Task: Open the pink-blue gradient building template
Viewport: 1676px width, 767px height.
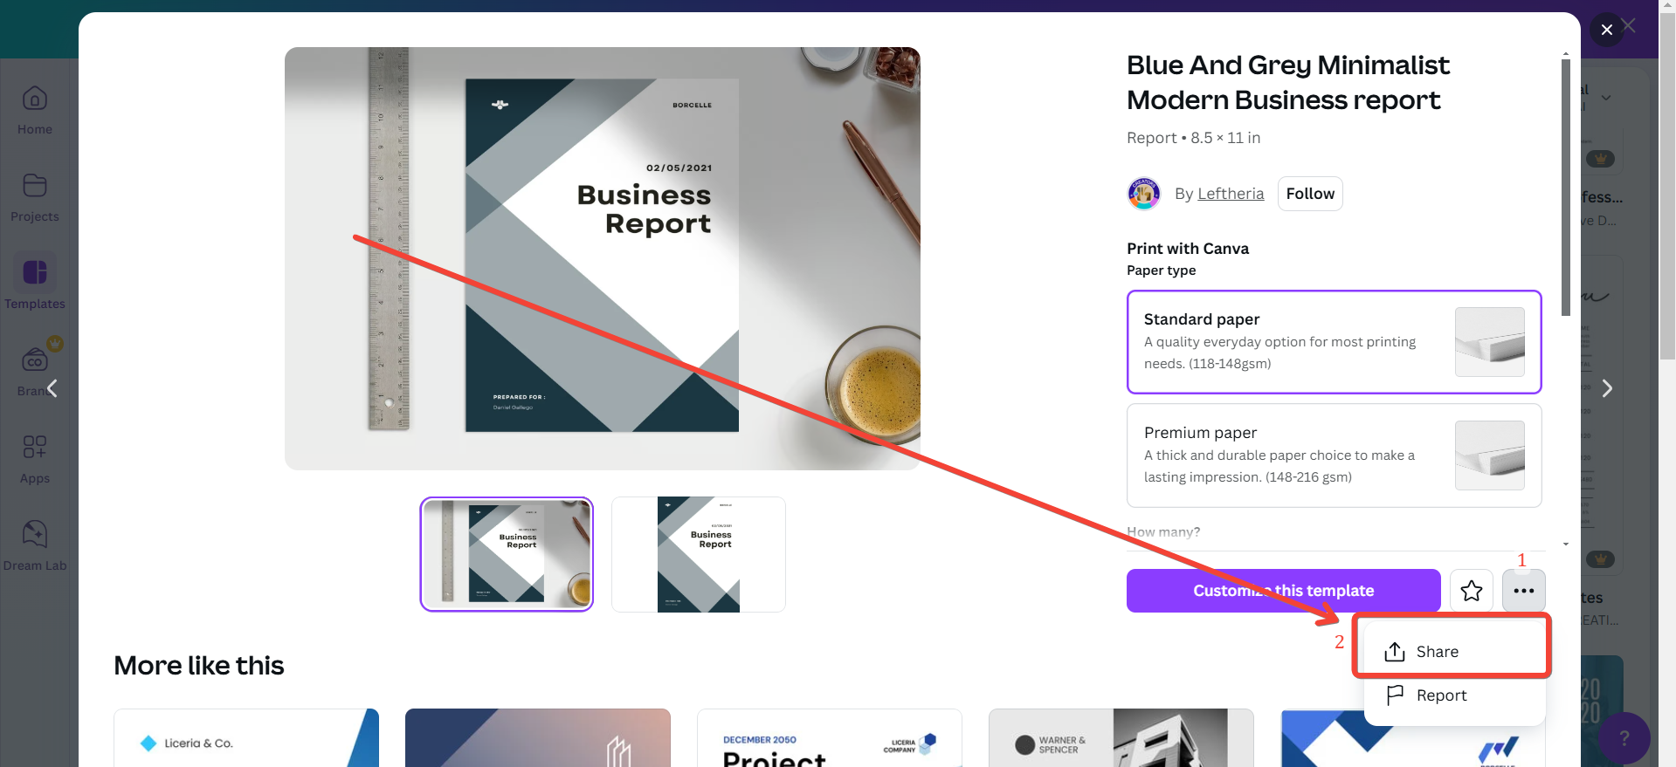Action: (538, 738)
